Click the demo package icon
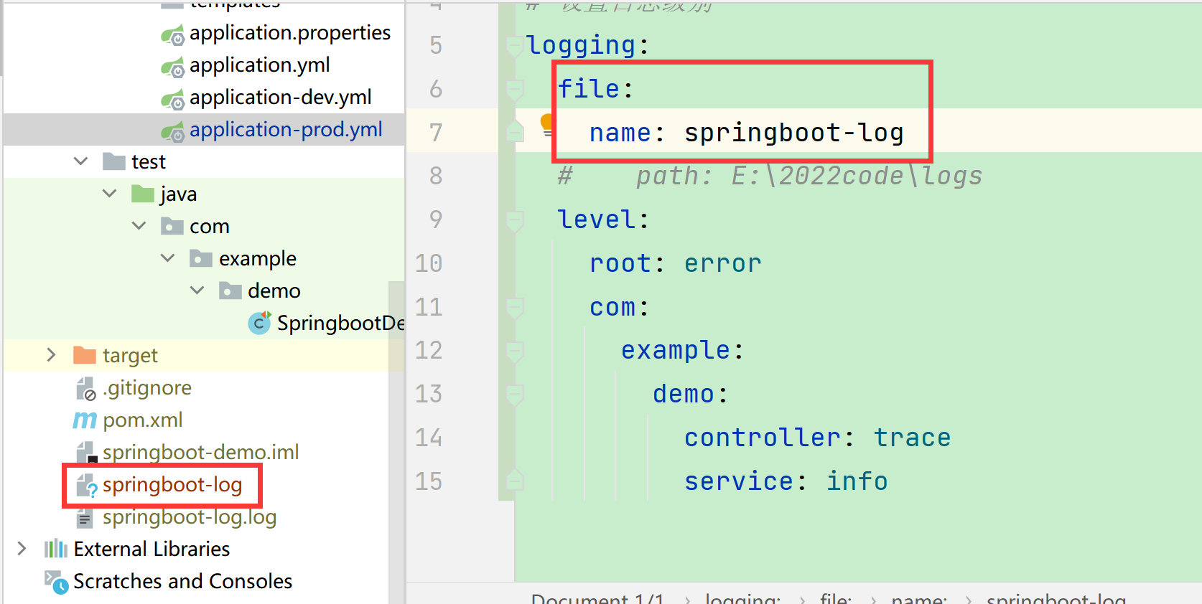 (230, 291)
